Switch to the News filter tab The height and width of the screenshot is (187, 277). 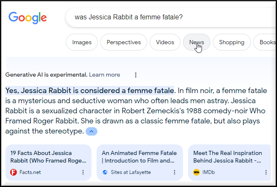[196, 42]
